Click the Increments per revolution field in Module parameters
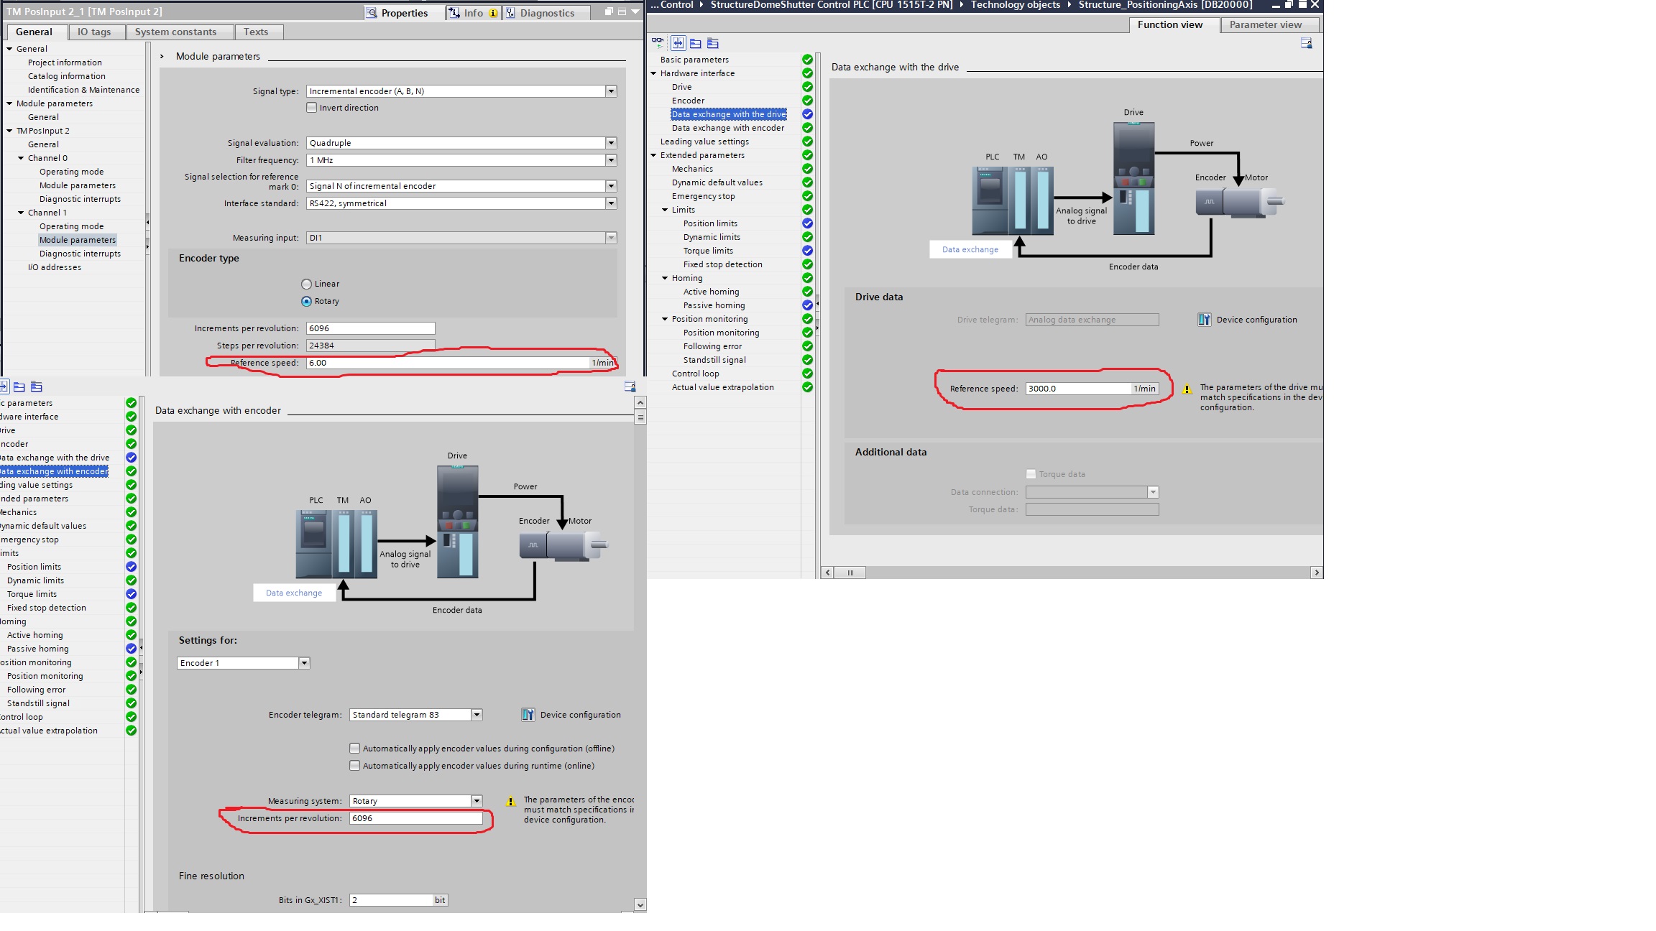 (370, 328)
